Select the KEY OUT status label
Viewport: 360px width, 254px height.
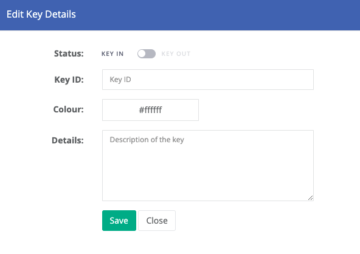pos(176,53)
